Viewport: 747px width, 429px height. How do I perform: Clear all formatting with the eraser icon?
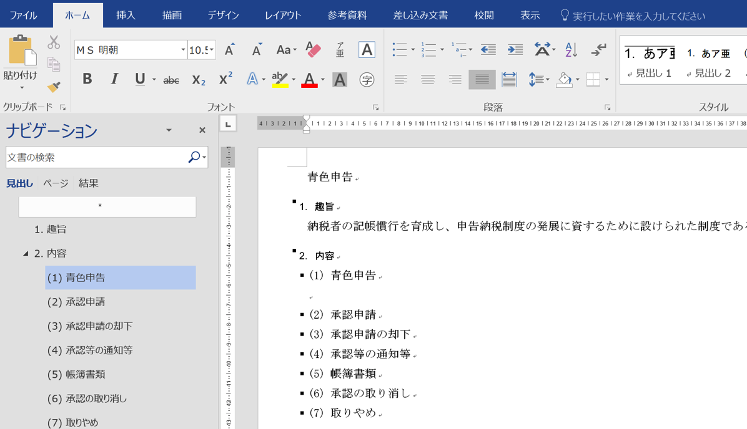pos(313,50)
